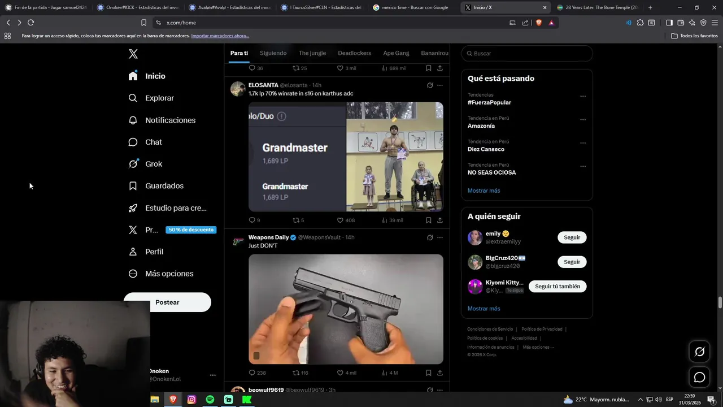Follow emily with Seguir button
The width and height of the screenshot is (723, 407).
coord(572,237)
